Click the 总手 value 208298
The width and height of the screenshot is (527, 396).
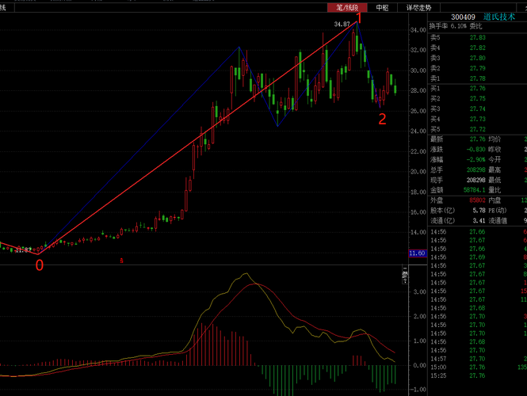click(x=476, y=170)
